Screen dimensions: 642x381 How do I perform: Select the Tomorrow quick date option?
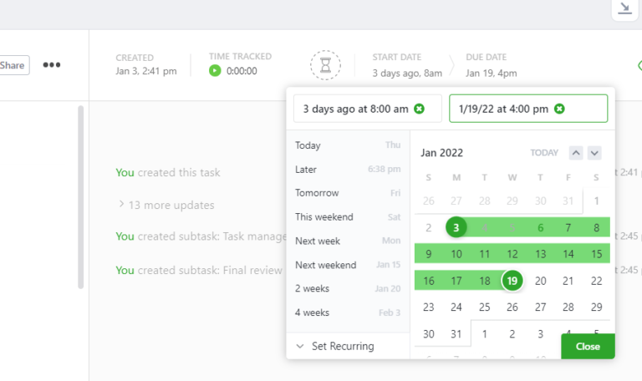(317, 193)
